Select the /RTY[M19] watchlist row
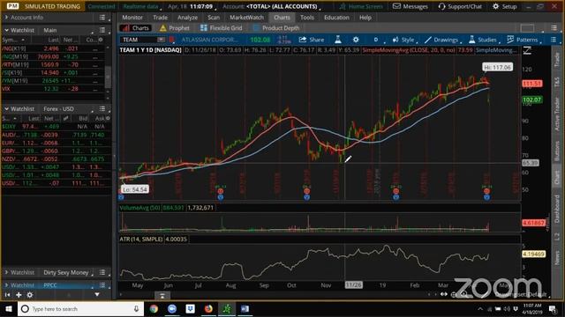The width and height of the screenshot is (565, 317). point(53,64)
